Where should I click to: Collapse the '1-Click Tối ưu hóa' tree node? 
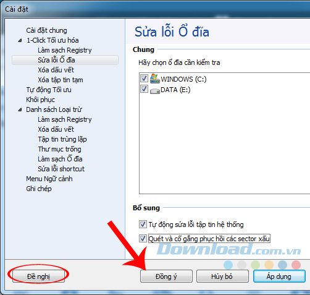pos(20,40)
